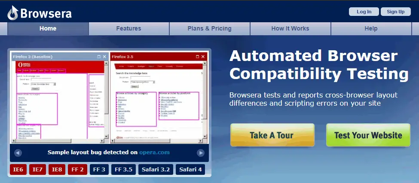This screenshot has height=183, width=419.
Task: Show next sample with right arrow
Action: [200, 153]
